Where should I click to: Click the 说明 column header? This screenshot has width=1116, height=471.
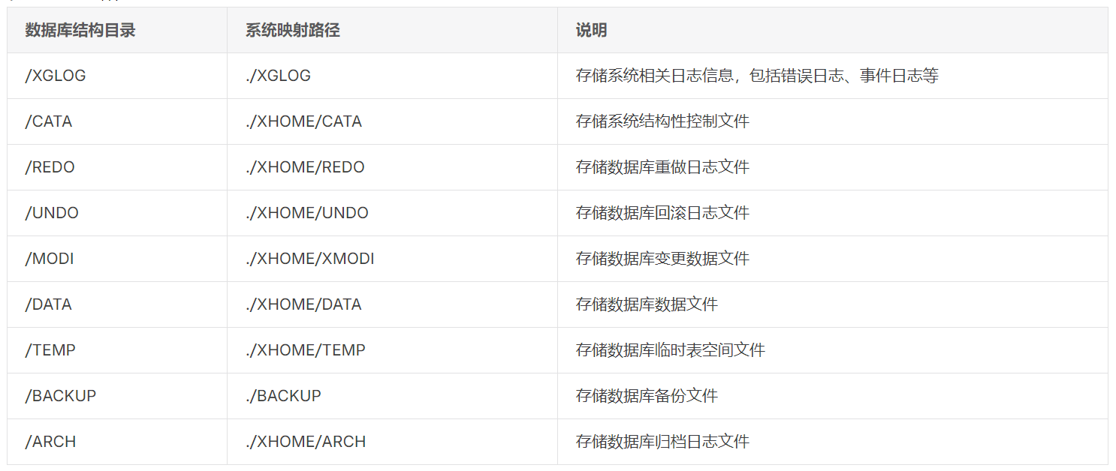click(591, 30)
